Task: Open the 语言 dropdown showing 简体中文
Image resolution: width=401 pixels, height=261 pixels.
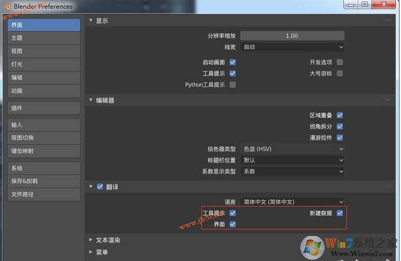Action: [x=292, y=202]
